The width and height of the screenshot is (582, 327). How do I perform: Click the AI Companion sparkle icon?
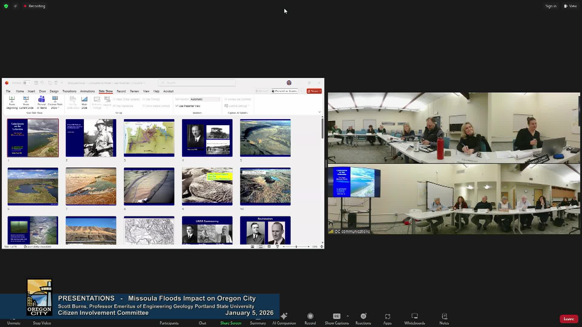pyautogui.click(x=284, y=316)
